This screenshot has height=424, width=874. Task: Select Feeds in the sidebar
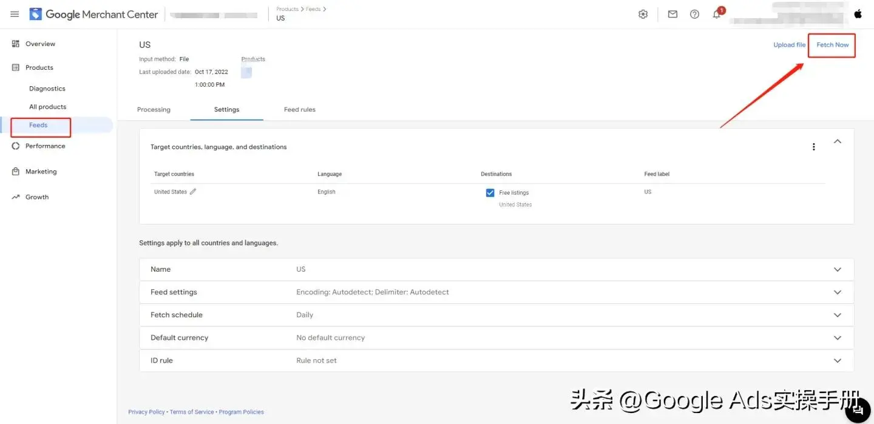pos(38,125)
